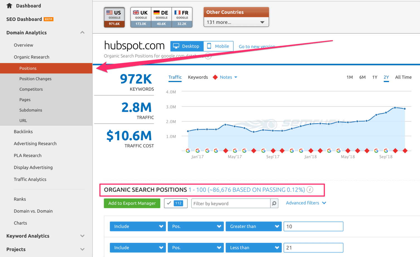This screenshot has width=420, height=257.
Task: Open Include dropdown in Greater than row
Action: tap(138, 226)
